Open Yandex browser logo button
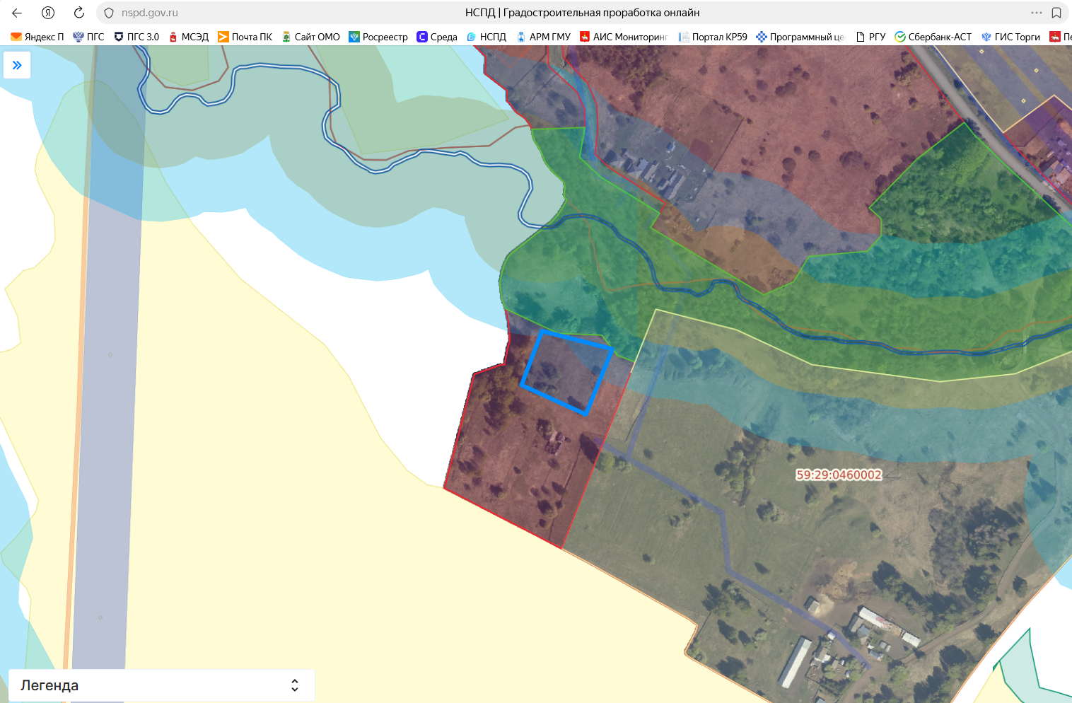Image resolution: width=1072 pixels, height=703 pixels. [48, 13]
